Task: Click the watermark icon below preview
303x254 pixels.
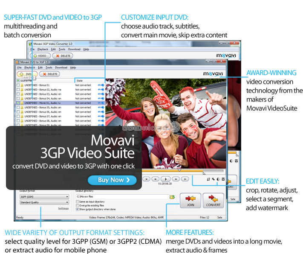Action: coord(223,179)
